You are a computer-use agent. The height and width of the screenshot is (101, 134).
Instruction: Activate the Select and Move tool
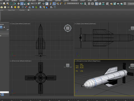click(x=18, y=4)
